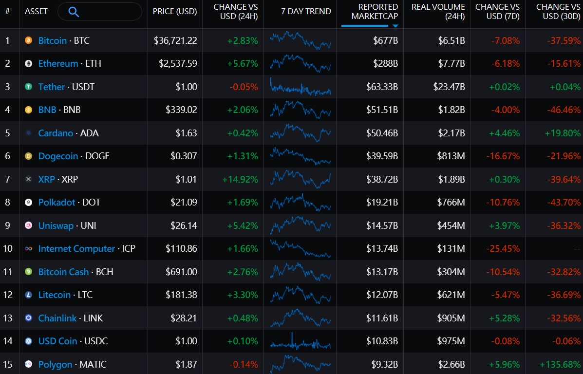
Task: Open the Litecoin asset link
Action: pyautogui.click(x=54, y=295)
